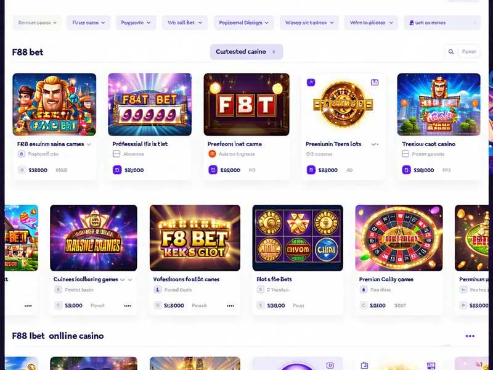Open the search magnifier icon

451,52
